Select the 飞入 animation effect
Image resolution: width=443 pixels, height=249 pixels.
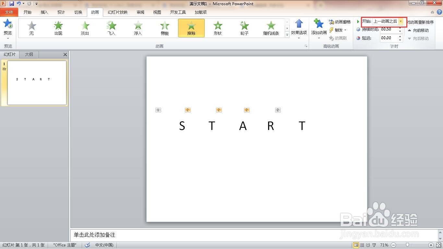click(x=112, y=28)
